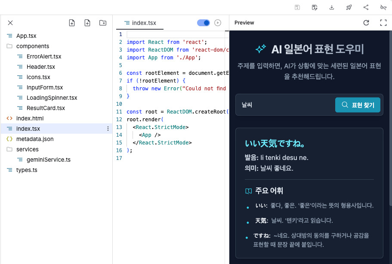Screen dimensions: 392x264
Task: Click the upload file icon
Action: coord(72,23)
